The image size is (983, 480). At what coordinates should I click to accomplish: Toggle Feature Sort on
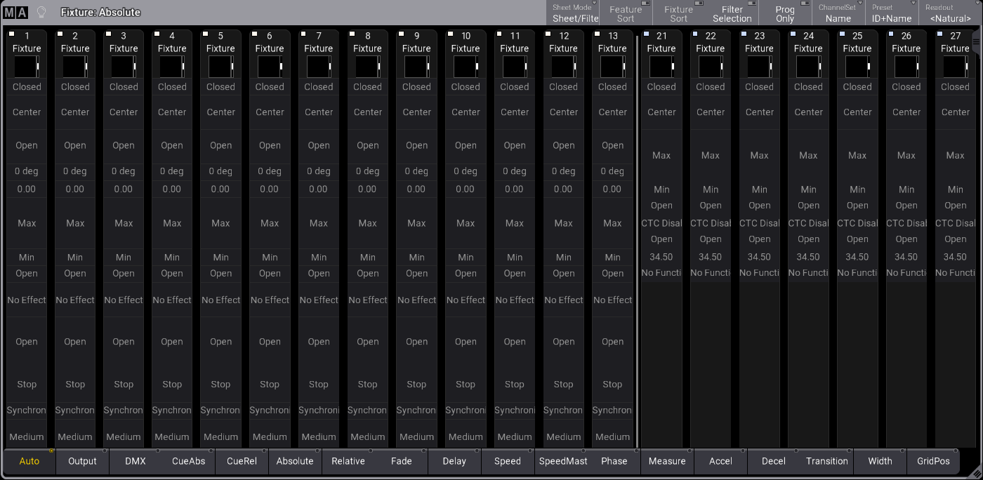(x=625, y=13)
